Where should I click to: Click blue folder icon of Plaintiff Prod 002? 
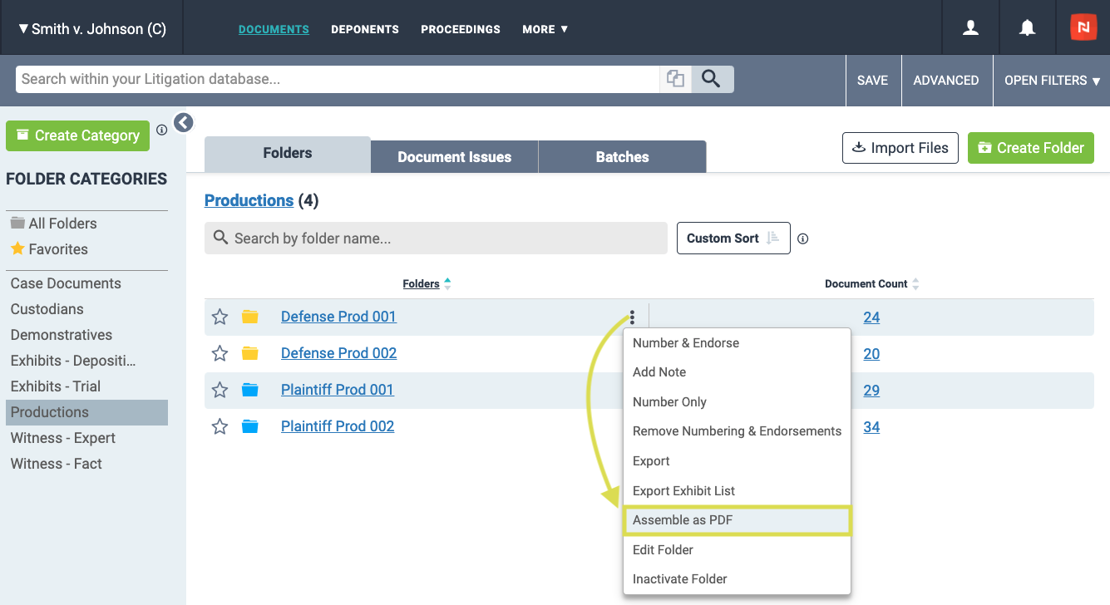(249, 426)
